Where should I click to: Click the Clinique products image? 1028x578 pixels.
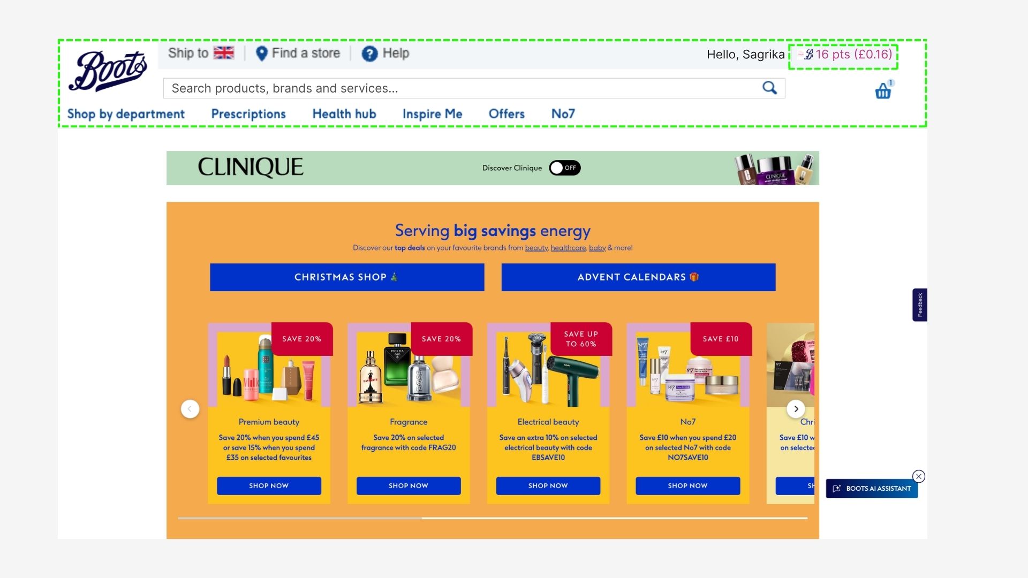(776, 169)
